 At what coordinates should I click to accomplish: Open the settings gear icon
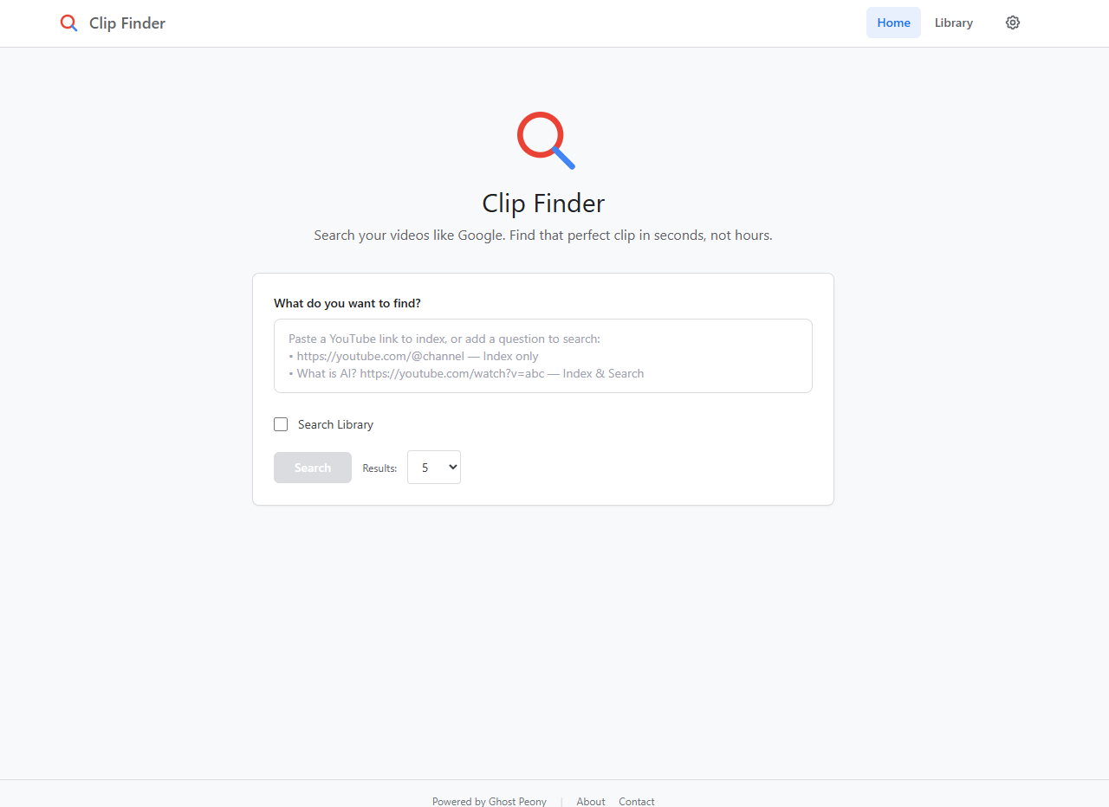coord(1012,23)
